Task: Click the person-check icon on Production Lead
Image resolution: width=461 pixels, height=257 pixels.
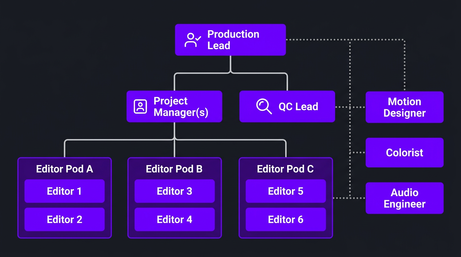Action: tap(192, 39)
